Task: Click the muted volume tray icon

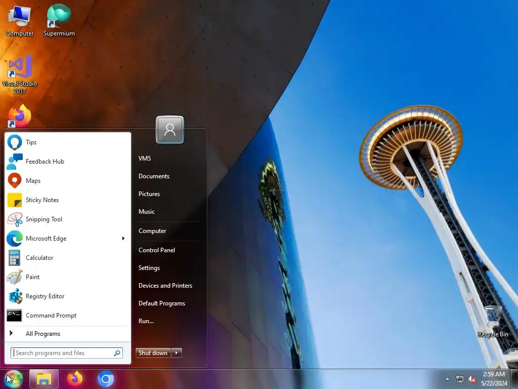Action: click(x=472, y=379)
